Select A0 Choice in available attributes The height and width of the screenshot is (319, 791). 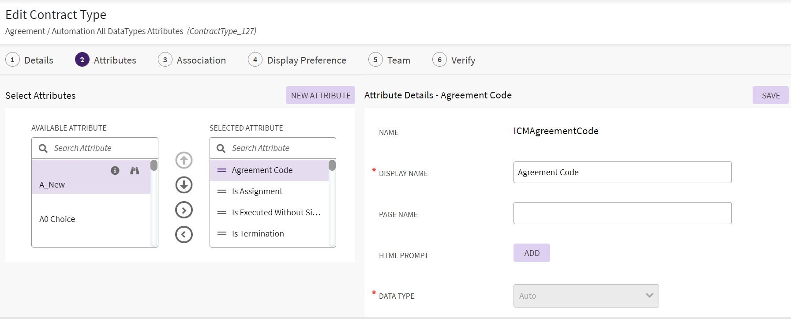pyautogui.click(x=57, y=219)
